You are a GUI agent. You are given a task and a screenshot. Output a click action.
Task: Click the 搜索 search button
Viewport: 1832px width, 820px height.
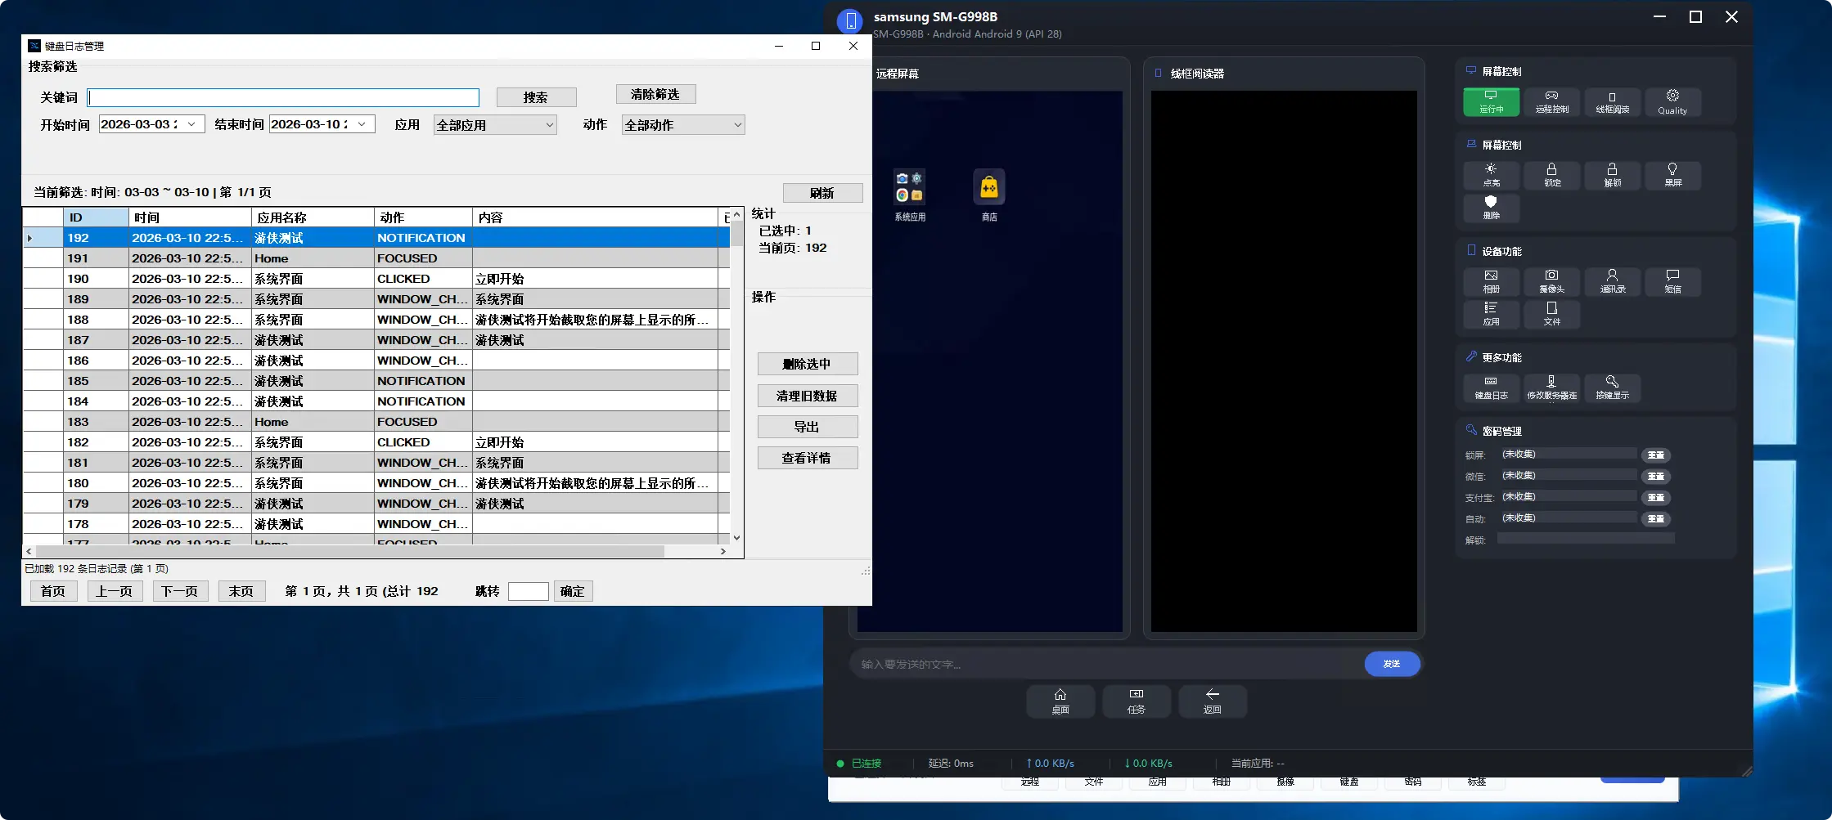[x=536, y=96]
